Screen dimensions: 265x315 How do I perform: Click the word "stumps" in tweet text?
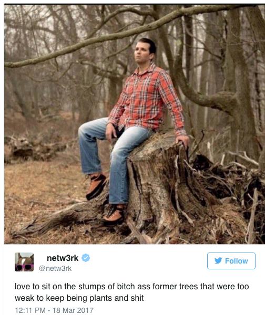[92, 287]
